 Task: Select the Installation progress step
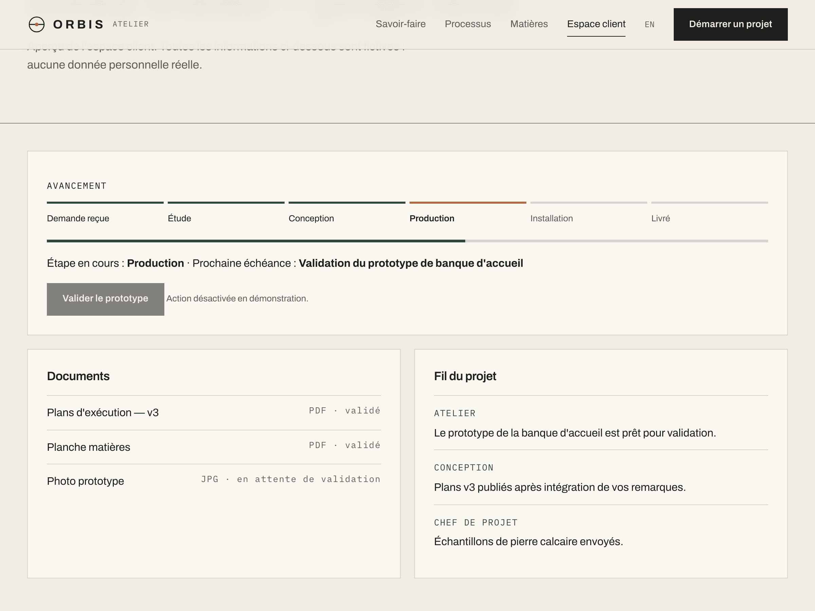pos(588,212)
